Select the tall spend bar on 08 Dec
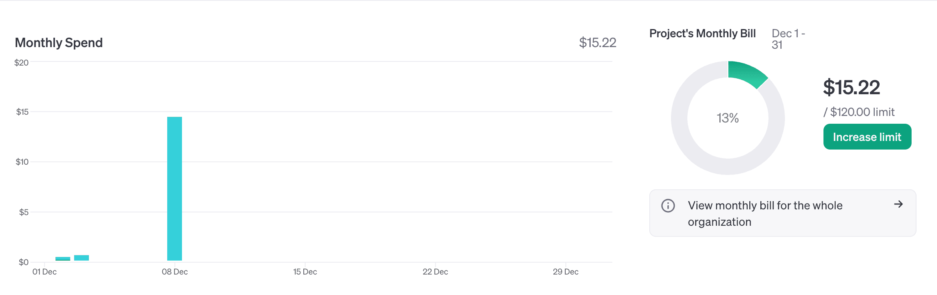 [x=175, y=188]
